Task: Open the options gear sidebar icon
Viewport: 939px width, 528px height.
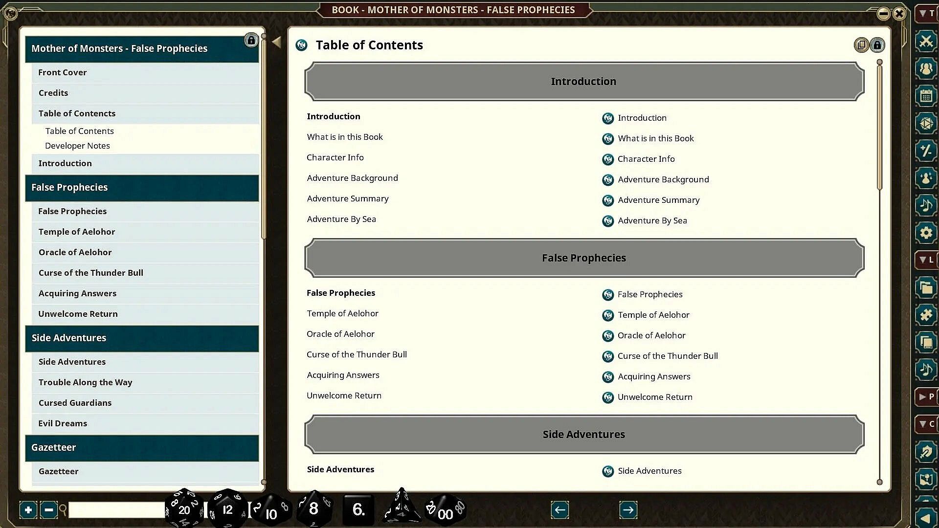Action: point(926,233)
